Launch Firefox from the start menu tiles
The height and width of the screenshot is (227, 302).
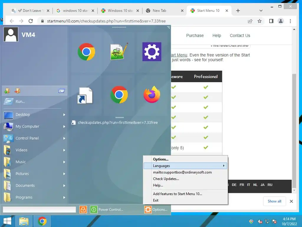152,95
